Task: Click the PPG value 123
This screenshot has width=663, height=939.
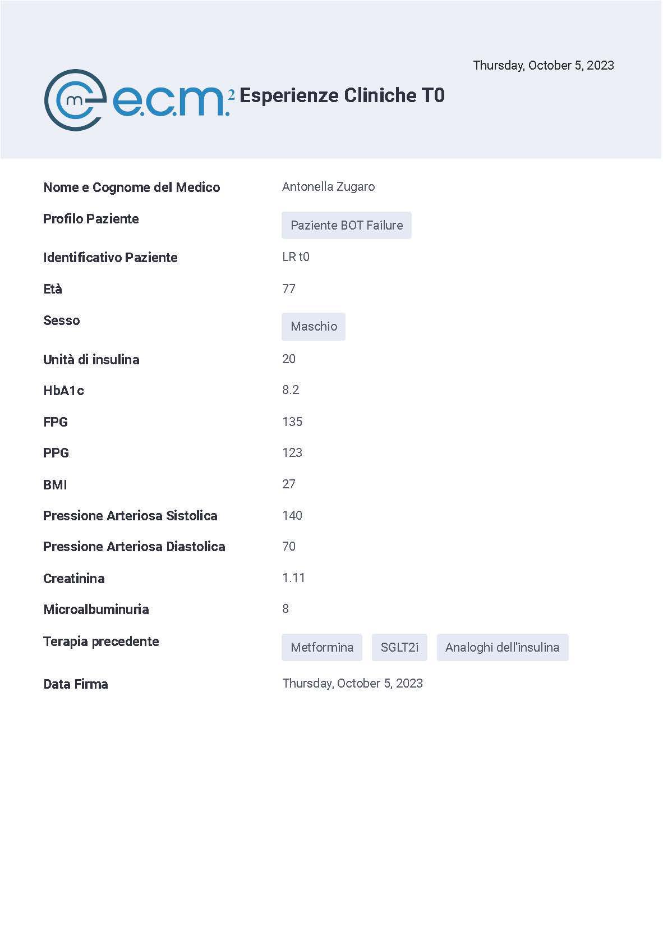Action: point(292,452)
